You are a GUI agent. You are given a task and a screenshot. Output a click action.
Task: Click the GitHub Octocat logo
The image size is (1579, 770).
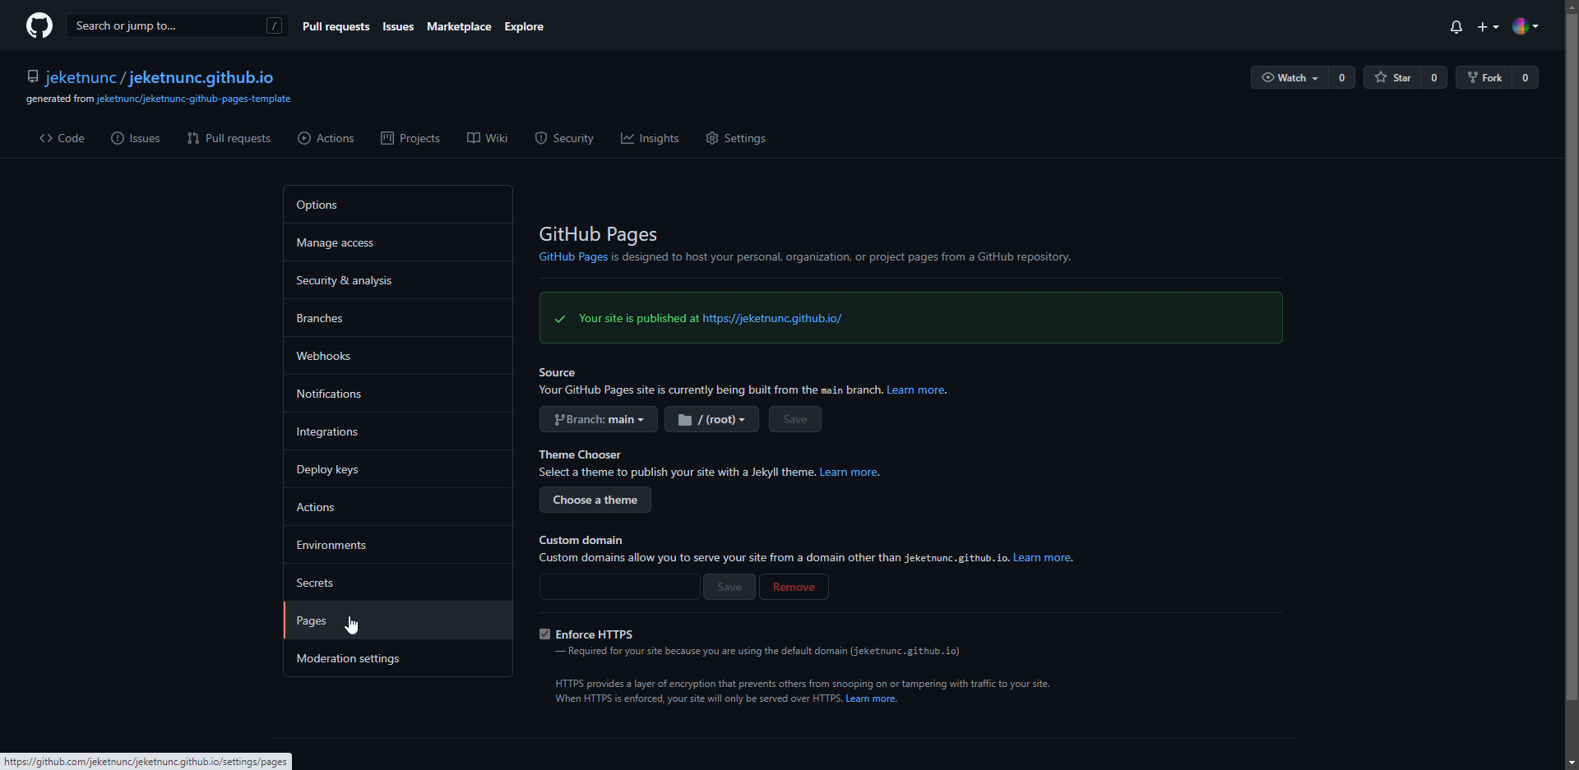pyautogui.click(x=39, y=25)
